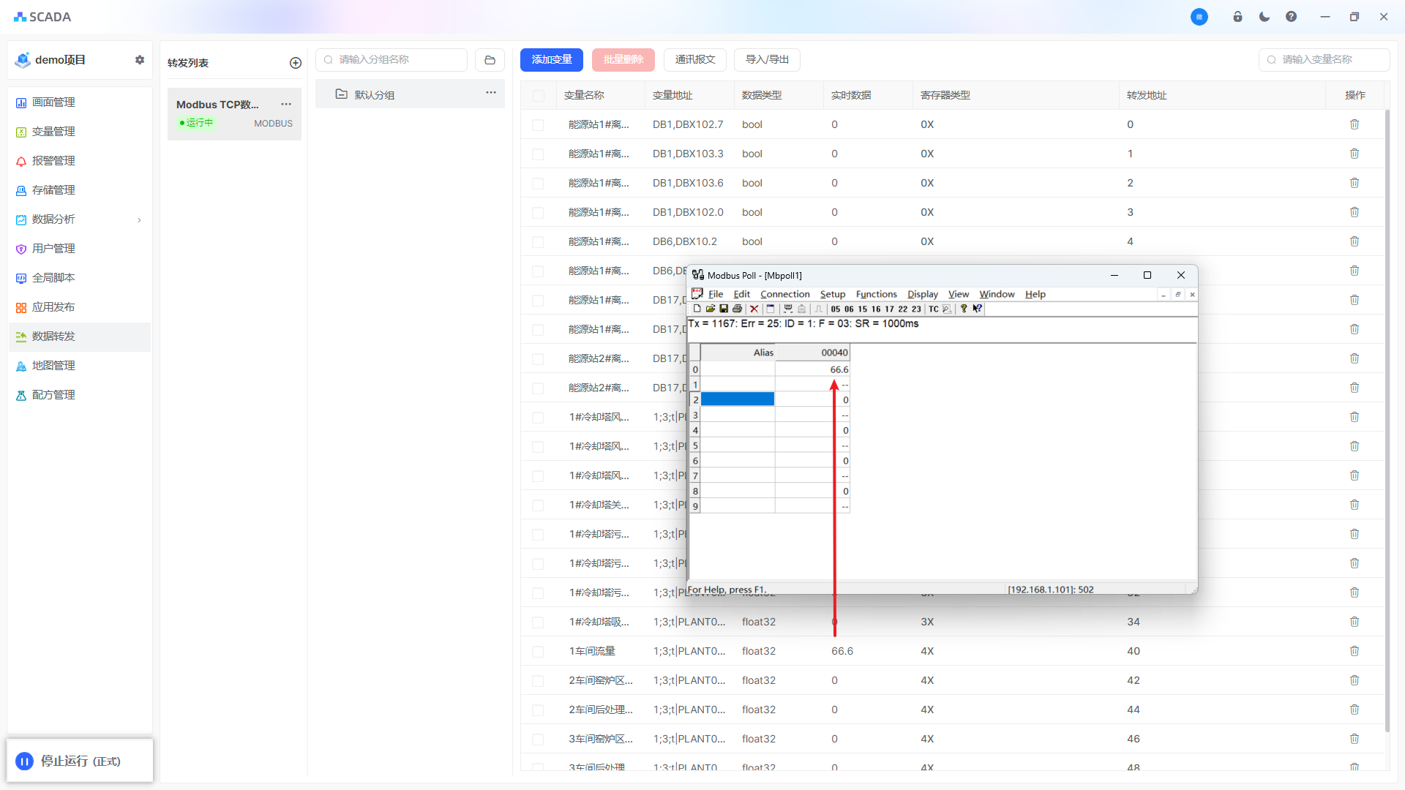
Task: Open Modbus TCP entry more options menu
Action: coord(286,104)
